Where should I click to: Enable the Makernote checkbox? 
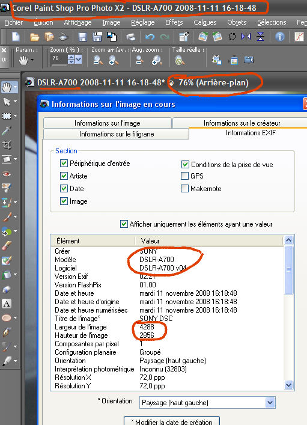click(x=185, y=188)
